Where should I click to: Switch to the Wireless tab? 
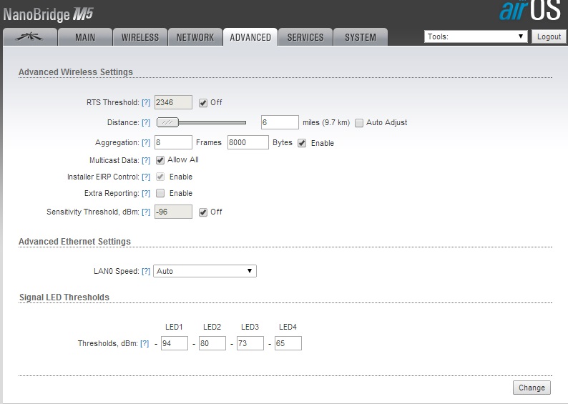(x=140, y=37)
